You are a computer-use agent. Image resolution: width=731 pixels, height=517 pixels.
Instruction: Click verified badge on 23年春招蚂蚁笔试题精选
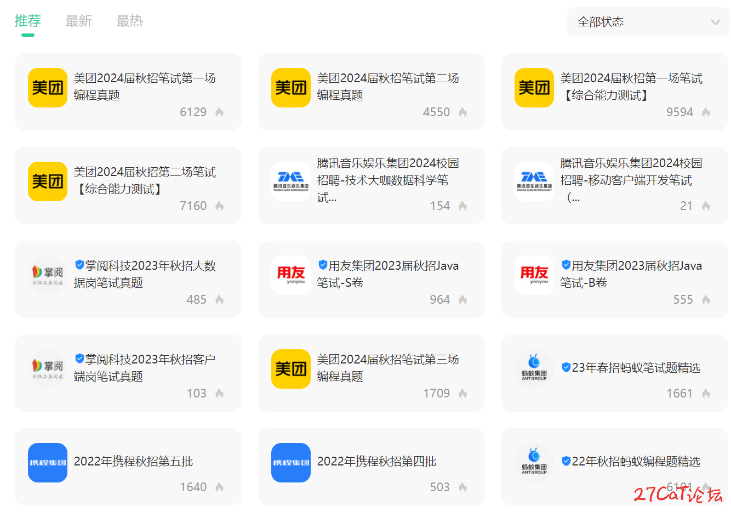[x=566, y=367]
